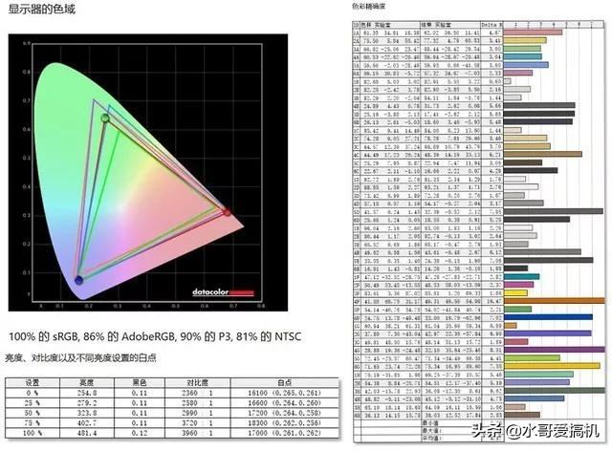The width and height of the screenshot is (612, 451).
Task: Click the lime green Delta E bar
Action: click(532, 357)
